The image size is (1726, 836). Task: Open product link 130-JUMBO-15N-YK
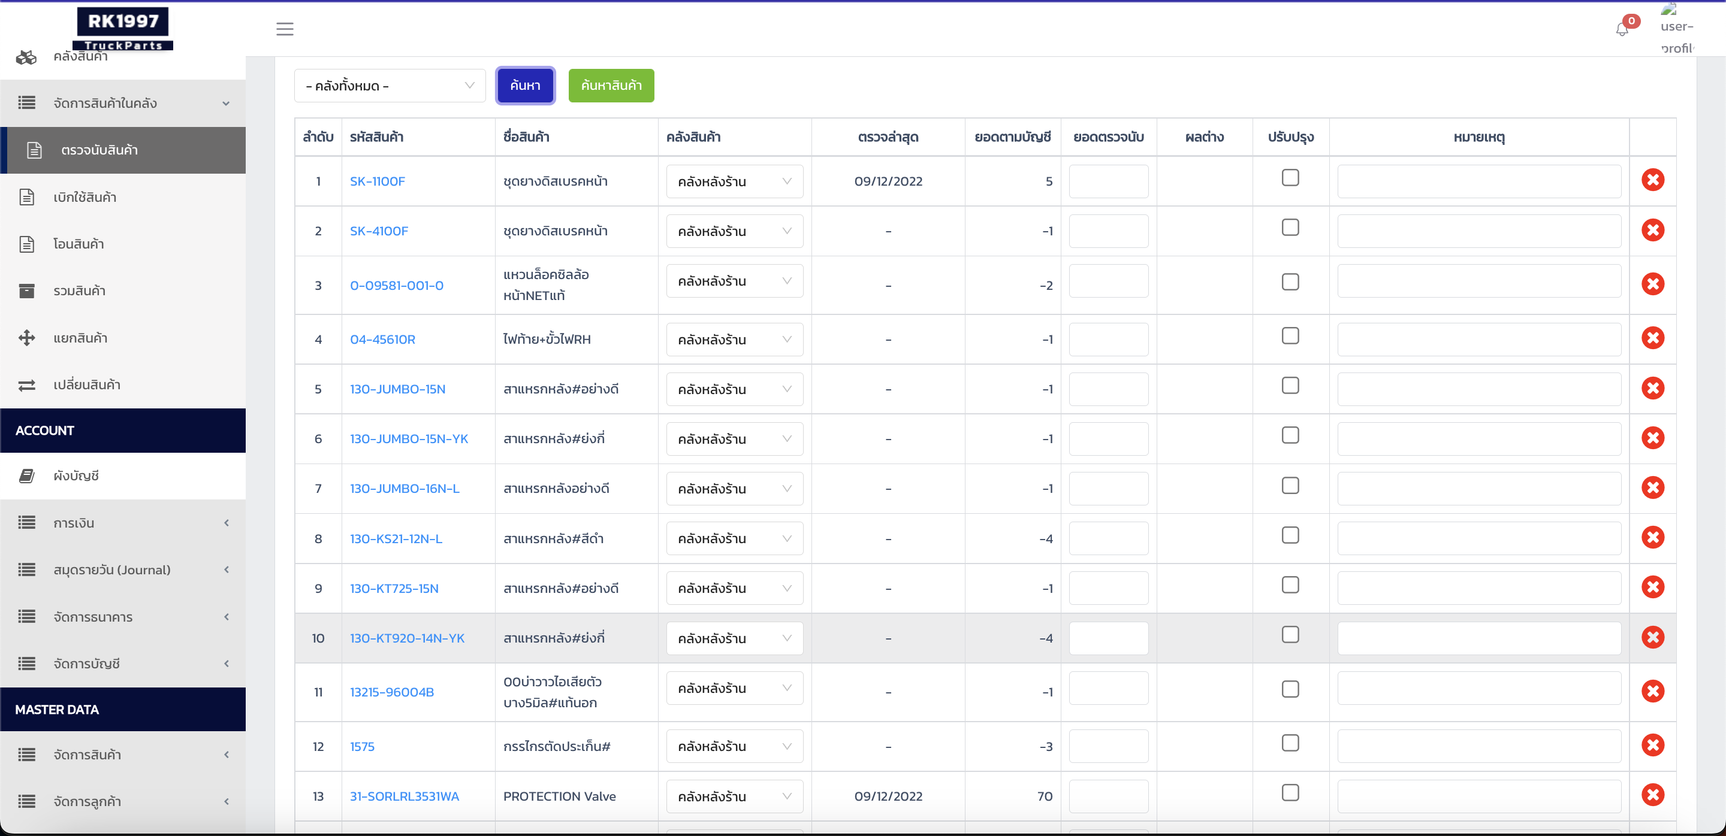pos(409,439)
